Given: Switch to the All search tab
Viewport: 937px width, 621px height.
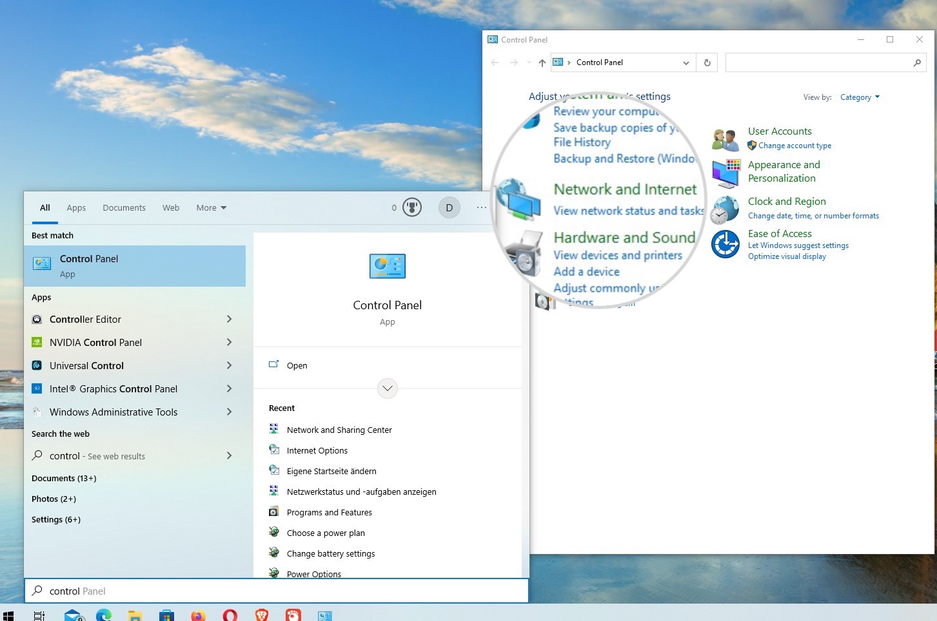Looking at the screenshot, I should [x=45, y=207].
